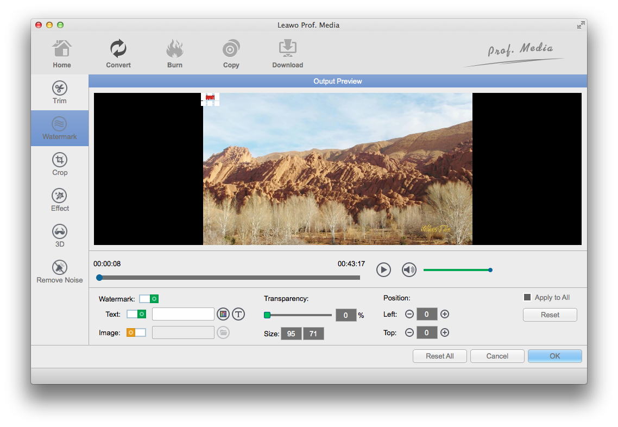
Task: Play the video preview
Action: (383, 269)
